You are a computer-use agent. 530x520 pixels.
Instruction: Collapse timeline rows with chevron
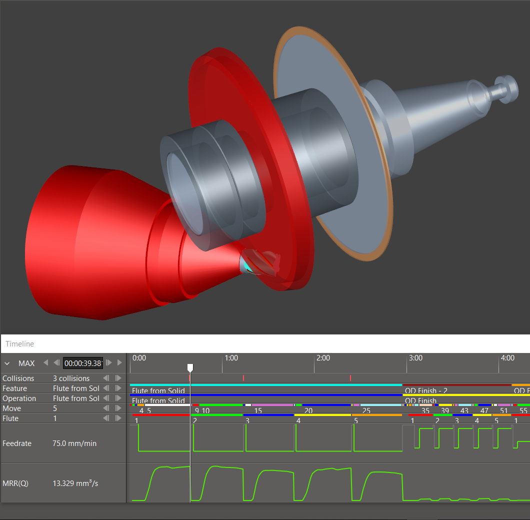click(7, 363)
